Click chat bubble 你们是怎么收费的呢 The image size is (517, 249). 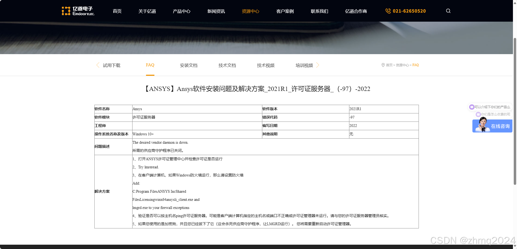point(493,114)
